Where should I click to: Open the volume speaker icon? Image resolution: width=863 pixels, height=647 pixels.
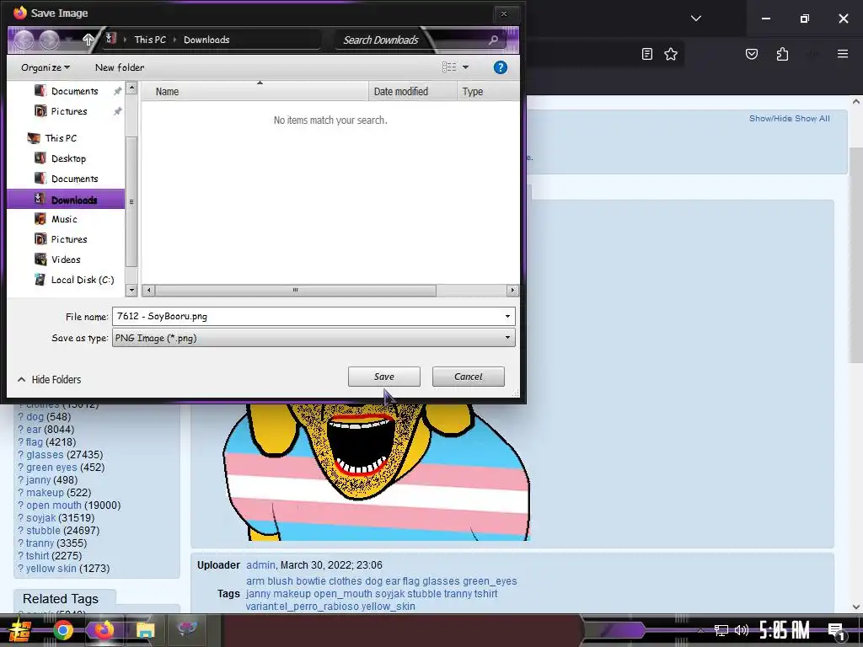point(742,630)
